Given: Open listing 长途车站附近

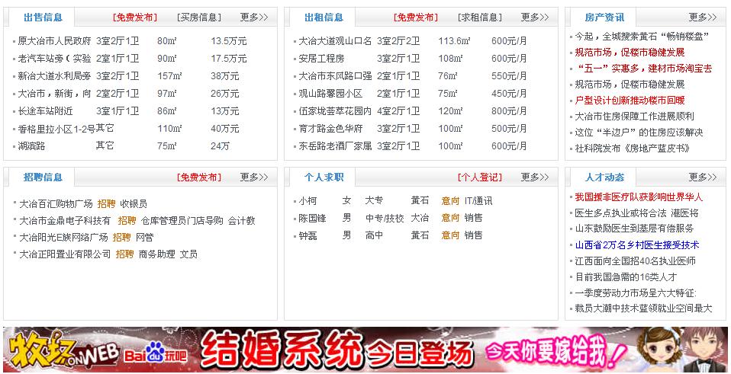Looking at the screenshot, I should 45,111.
